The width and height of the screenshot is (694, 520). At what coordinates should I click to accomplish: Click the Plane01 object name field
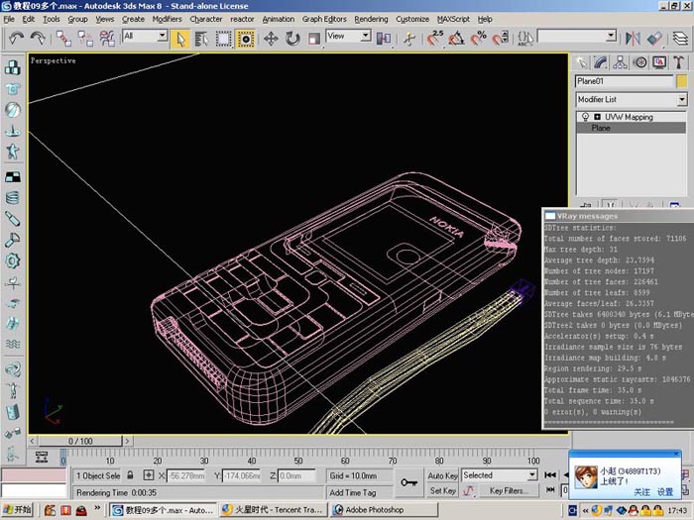pos(624,81)
